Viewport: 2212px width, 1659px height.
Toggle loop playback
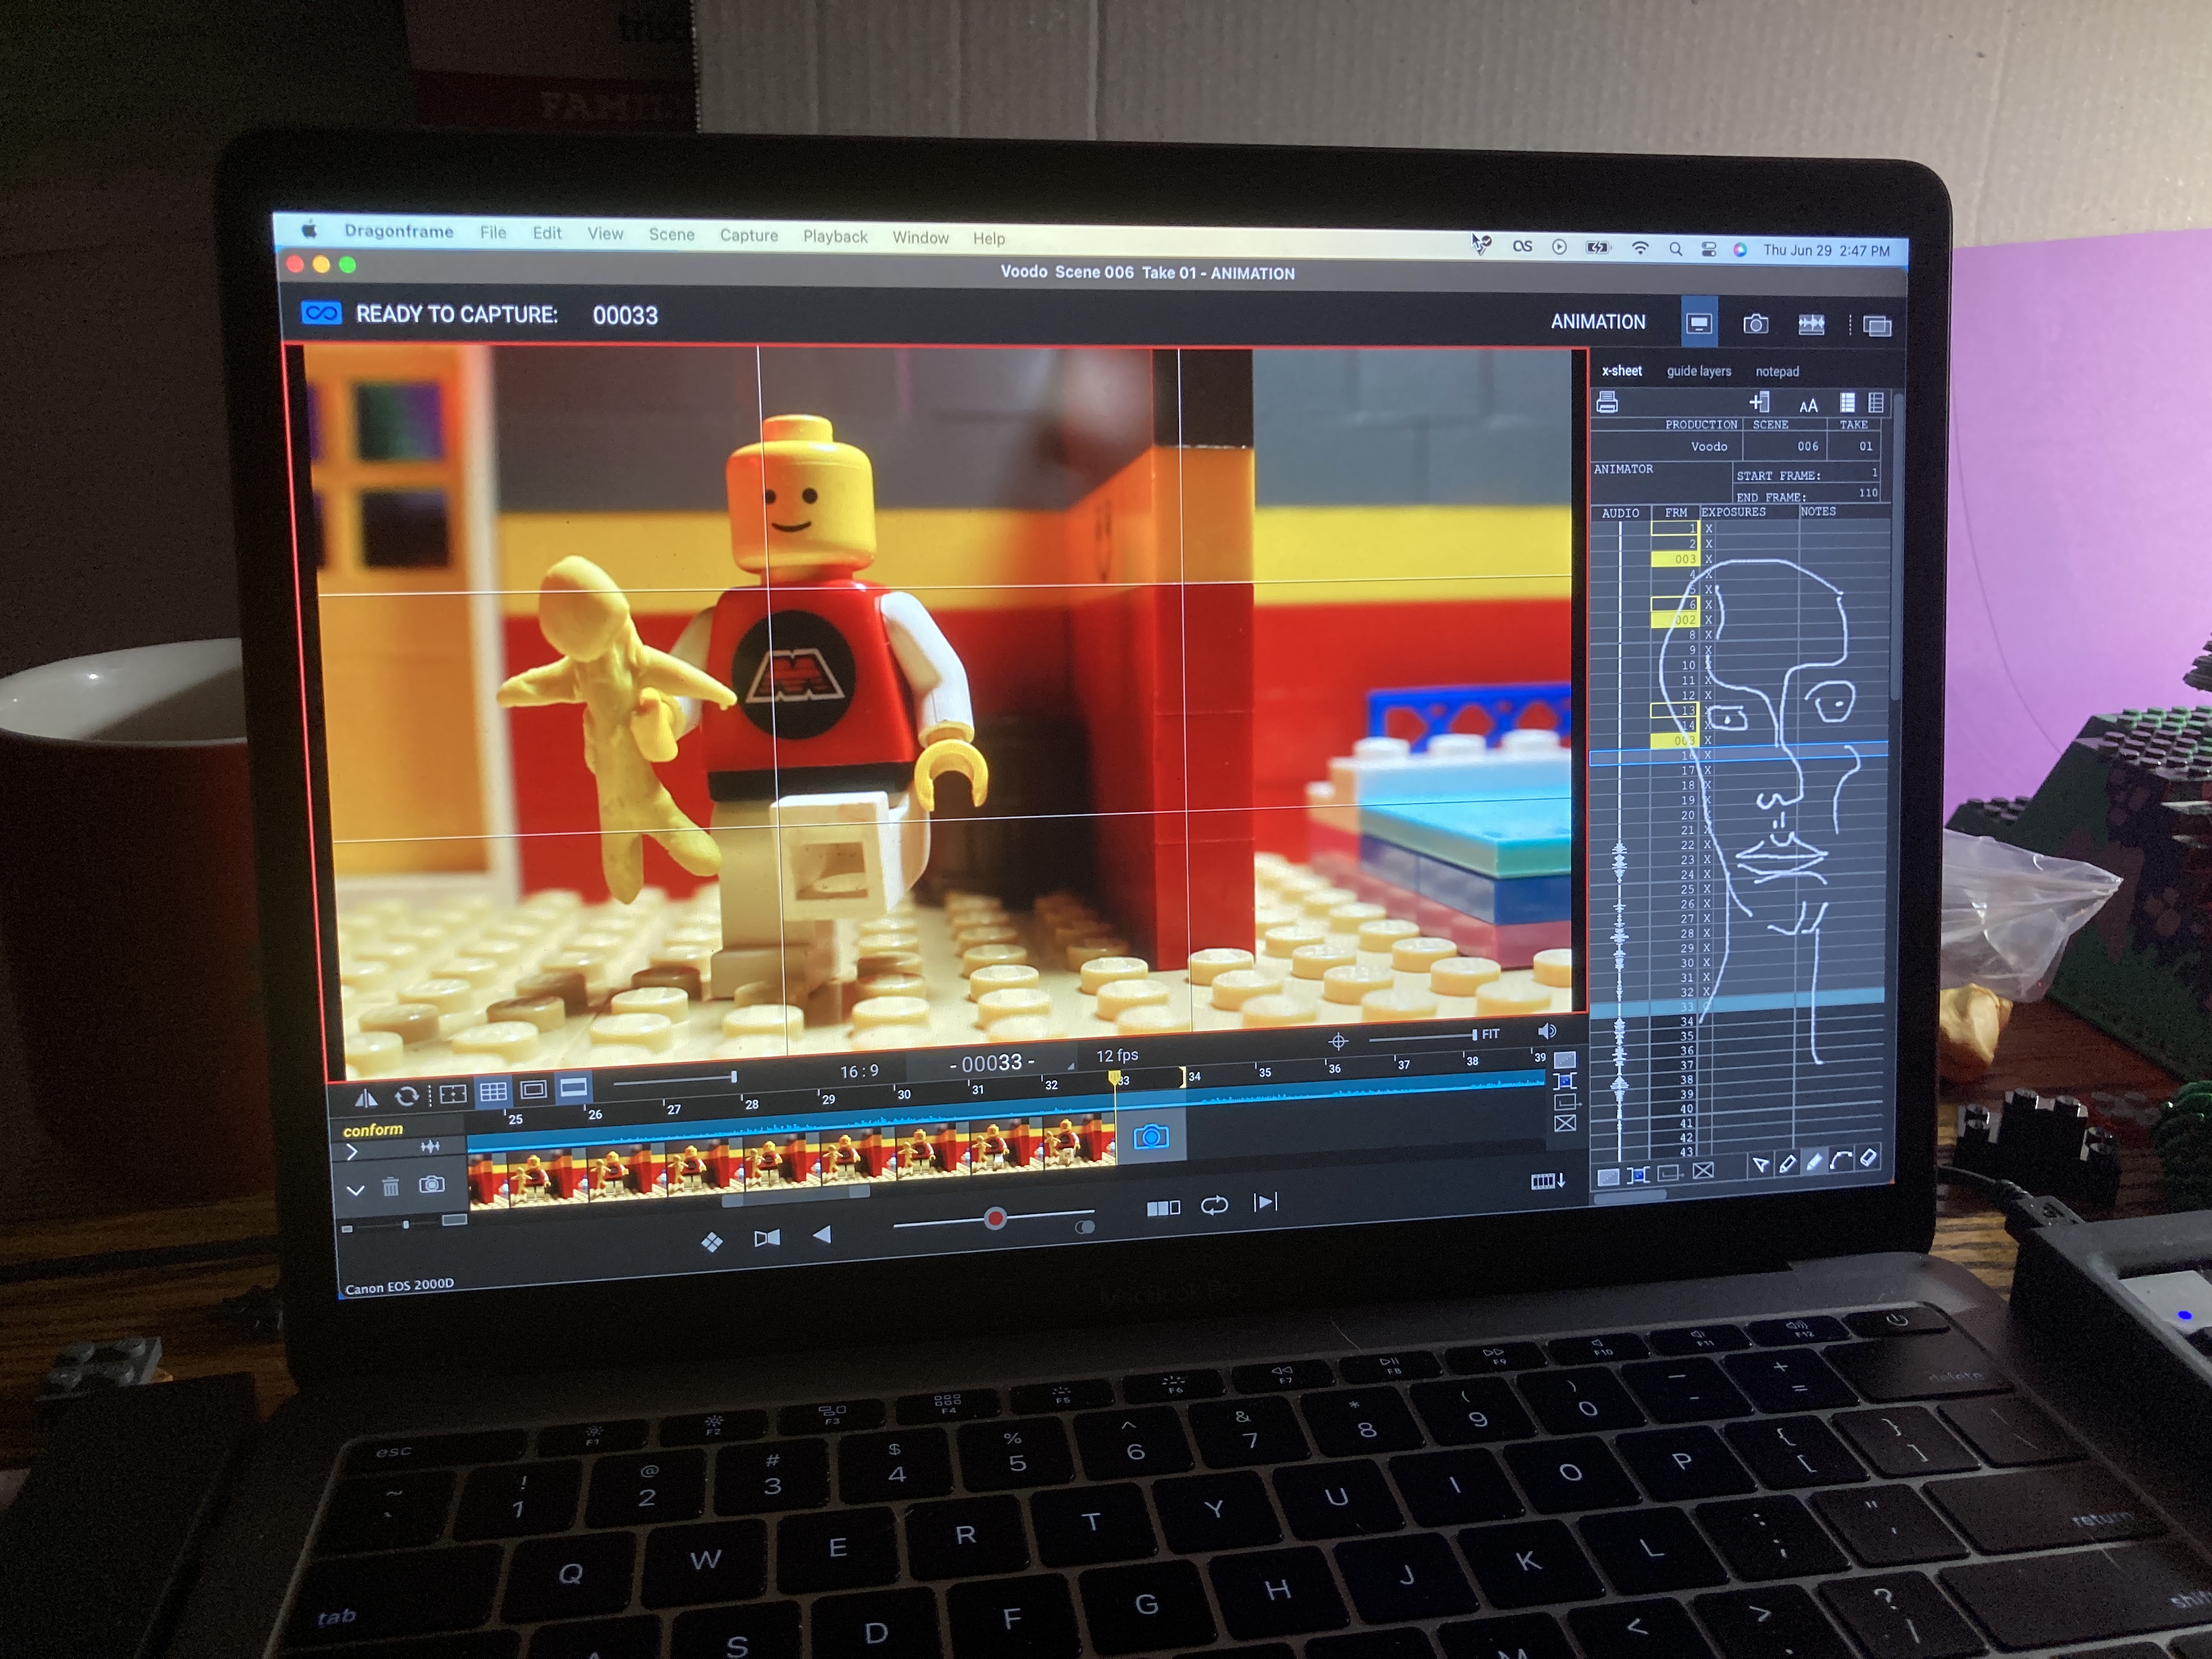click(x=1214, y=1205)
